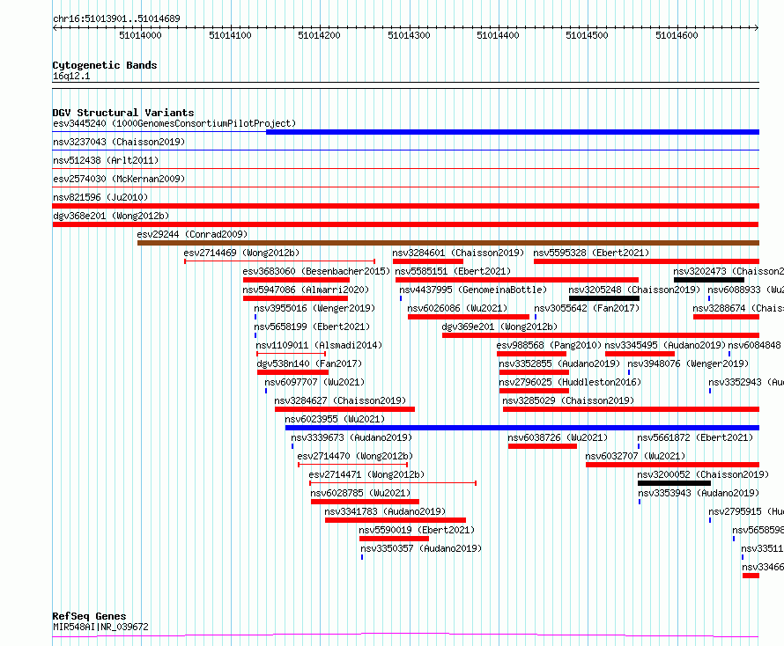Click the esv3445240 variant label
Screen dimensions: 784x646
[174, 123]
